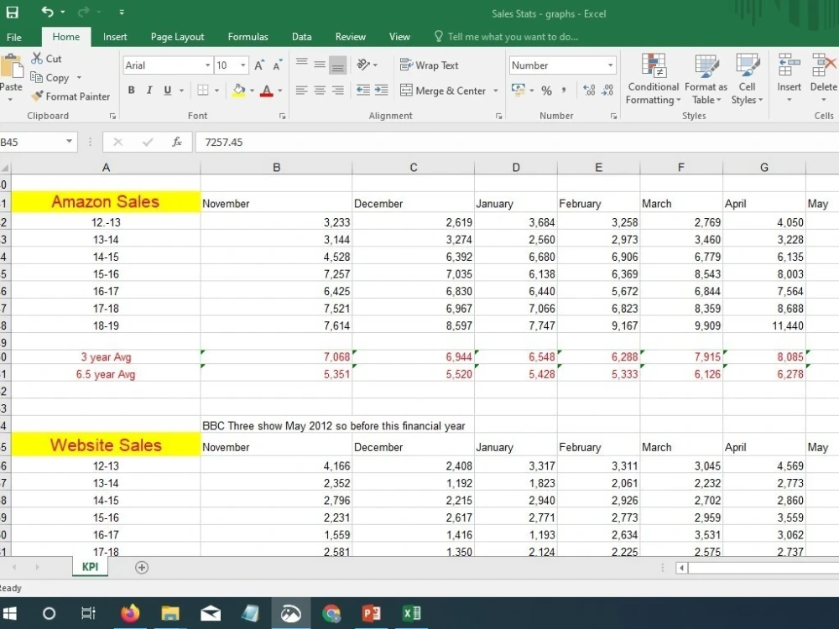Click the Format Painter icon
839x629 pixels.
[37, 96]
